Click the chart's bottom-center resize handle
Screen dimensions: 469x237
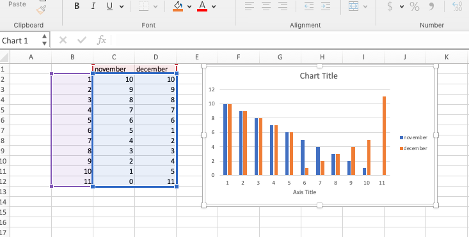pos(319,205)
